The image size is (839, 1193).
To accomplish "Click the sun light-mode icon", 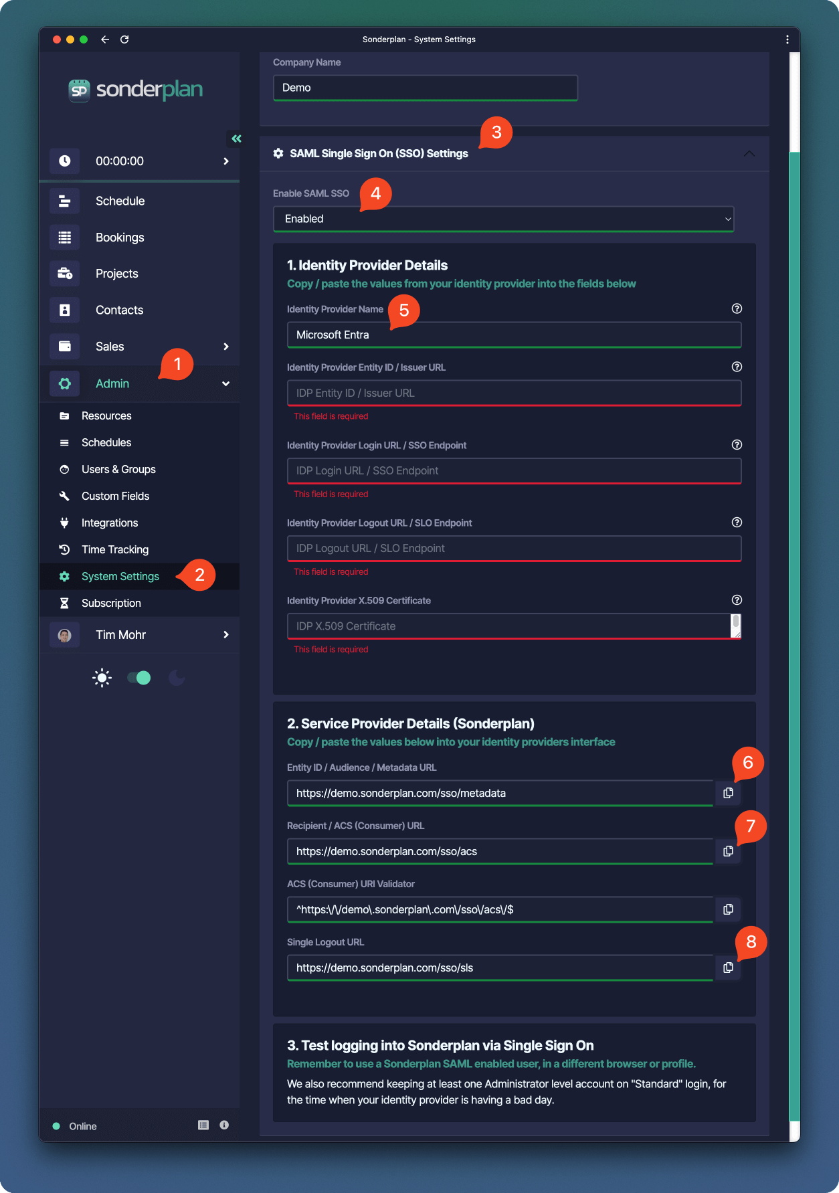I will point(102,678).
